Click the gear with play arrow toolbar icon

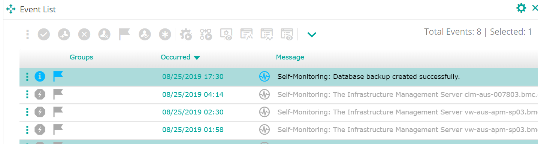(x=186, y=34)
